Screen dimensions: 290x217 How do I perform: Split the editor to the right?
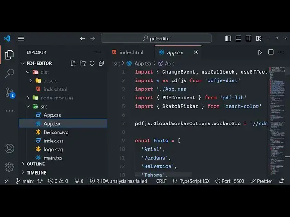(271, 52)
